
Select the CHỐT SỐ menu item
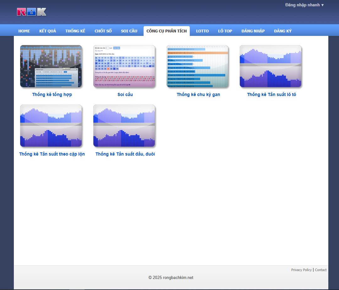click(103, 31)
